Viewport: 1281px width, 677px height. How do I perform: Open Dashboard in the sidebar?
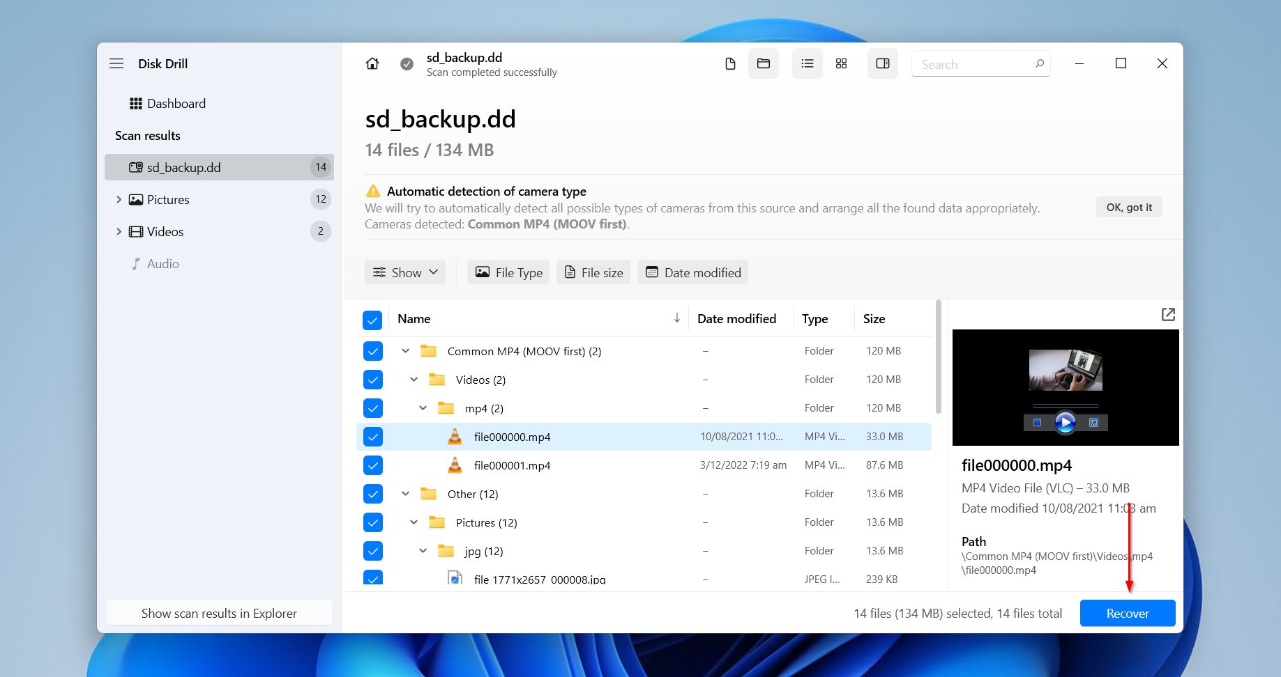(176, 104)
